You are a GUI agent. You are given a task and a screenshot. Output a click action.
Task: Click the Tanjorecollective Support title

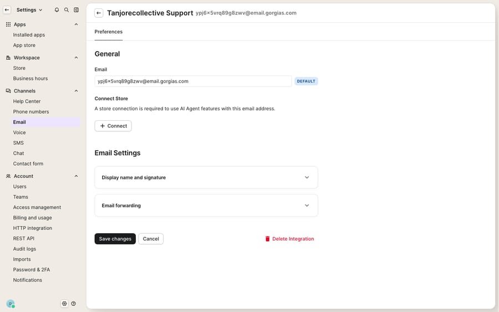[150, 13]
